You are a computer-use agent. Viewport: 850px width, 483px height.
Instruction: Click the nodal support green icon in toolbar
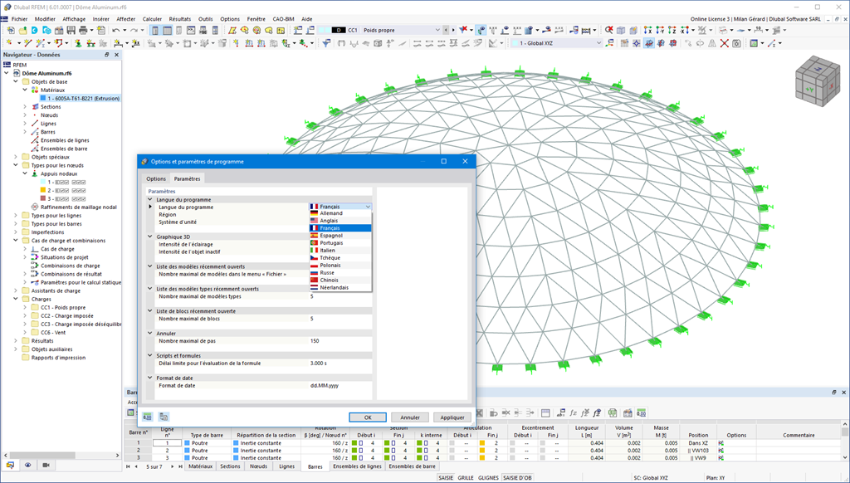(77, 43)
